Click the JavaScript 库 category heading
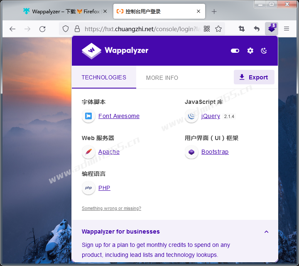The height and width of the screenshot is (266, 299). 203,102
